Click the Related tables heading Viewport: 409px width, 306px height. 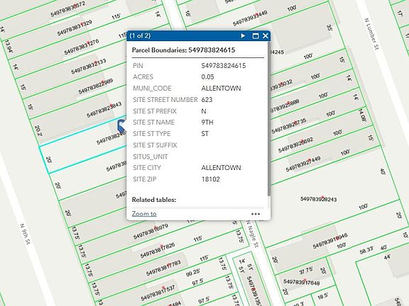(x=154, y=200)
